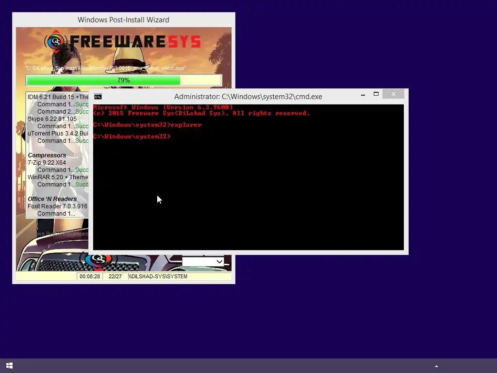Close the Administrator cmd.exe window

[393, 94]
